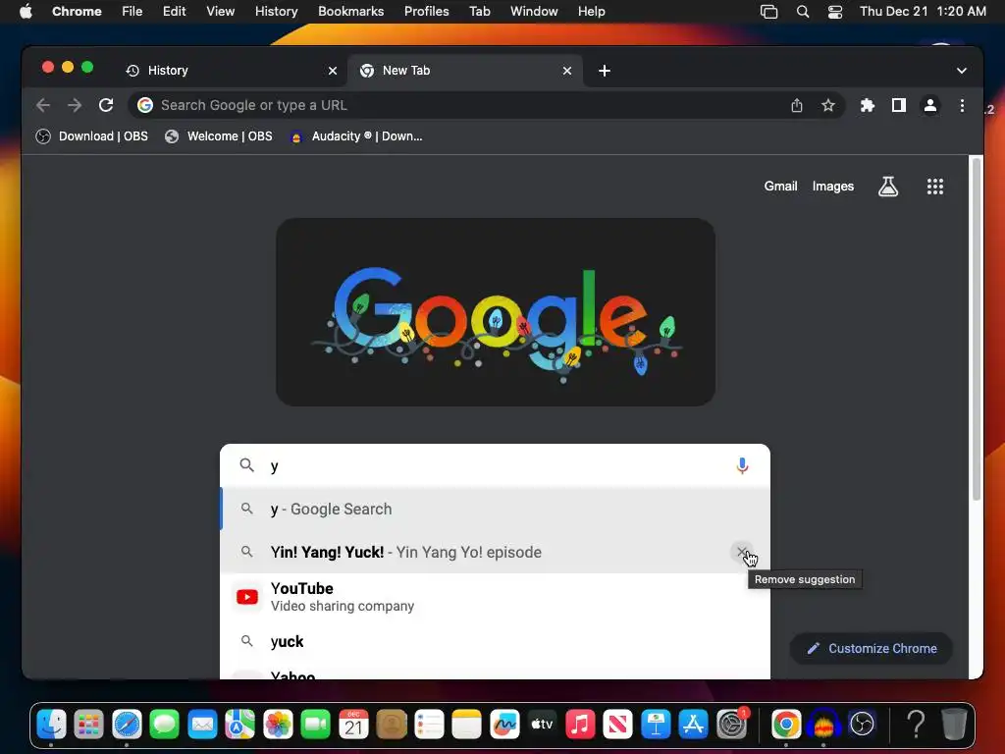Open OBS from the dock

click(862, 725)
